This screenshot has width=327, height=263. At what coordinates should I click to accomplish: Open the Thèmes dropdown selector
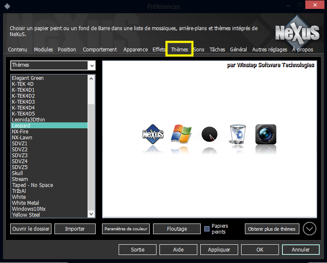pos(53,65)
